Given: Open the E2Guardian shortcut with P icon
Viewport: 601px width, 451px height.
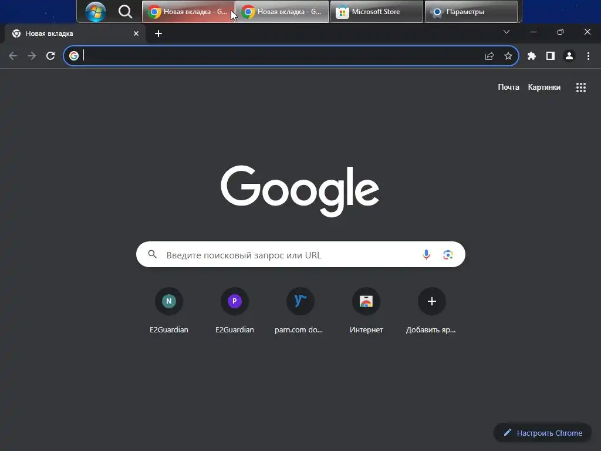Looking at the screenshot, I should point(235,310).
